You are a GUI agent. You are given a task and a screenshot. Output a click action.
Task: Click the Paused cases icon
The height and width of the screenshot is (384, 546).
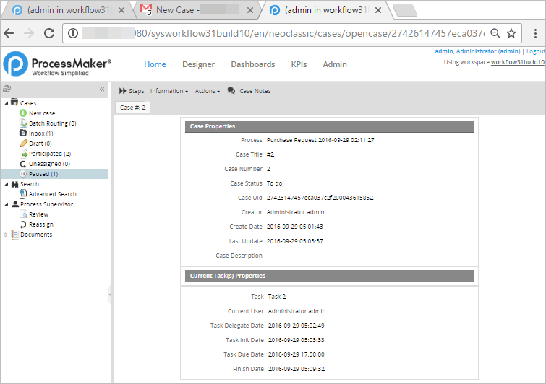click(x=23, y=174)
